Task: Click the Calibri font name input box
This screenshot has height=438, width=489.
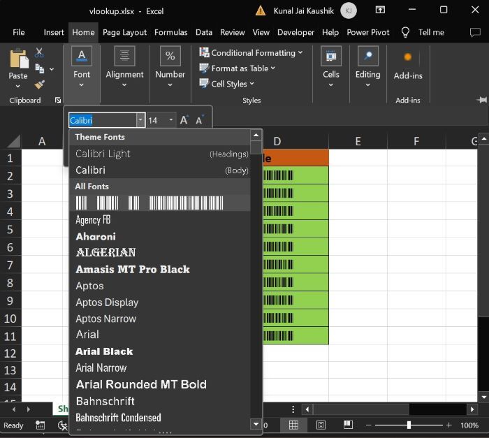Action: 101,120
